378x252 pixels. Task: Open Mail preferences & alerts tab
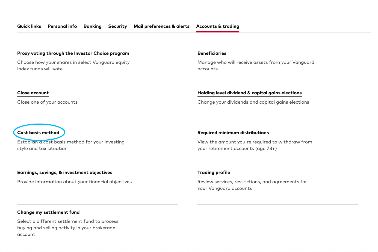click(161, 26)
